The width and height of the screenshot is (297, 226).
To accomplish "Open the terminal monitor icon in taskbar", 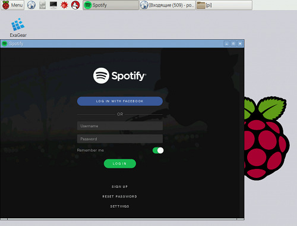I will tap(53, 5).
